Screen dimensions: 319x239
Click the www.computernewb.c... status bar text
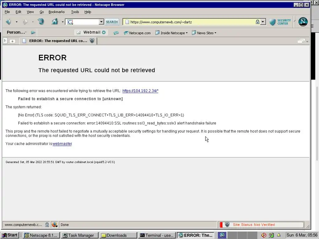tap(23, 225)
